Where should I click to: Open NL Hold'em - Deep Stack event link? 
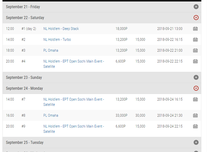(x=61, y=29)
